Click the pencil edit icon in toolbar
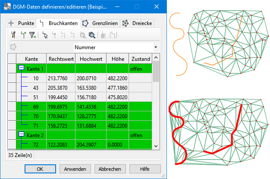This screenshot has height=179, width=270. click(13, 35)
